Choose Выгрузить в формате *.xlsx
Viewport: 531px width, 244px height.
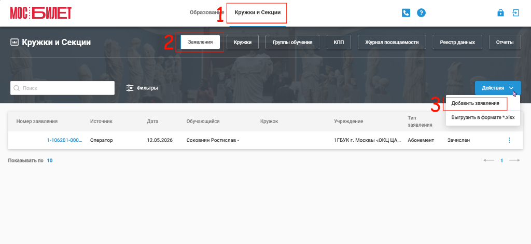coord(483,117)
